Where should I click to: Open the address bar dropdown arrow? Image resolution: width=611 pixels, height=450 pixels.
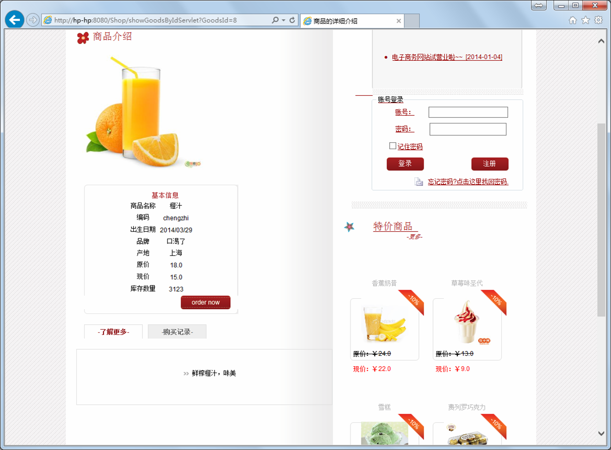[x=284, y=20]
